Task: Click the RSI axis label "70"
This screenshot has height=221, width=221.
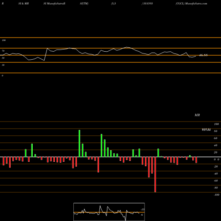Action: 3,51
